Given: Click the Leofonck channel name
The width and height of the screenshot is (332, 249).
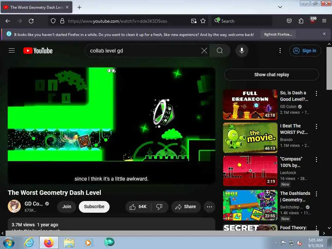Looking at the screenshot, I should [x=288, y=172].
